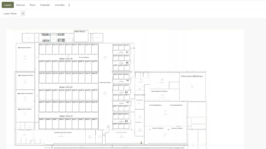Open the Parts tab

pyautogui.click(x=33, y=5)
